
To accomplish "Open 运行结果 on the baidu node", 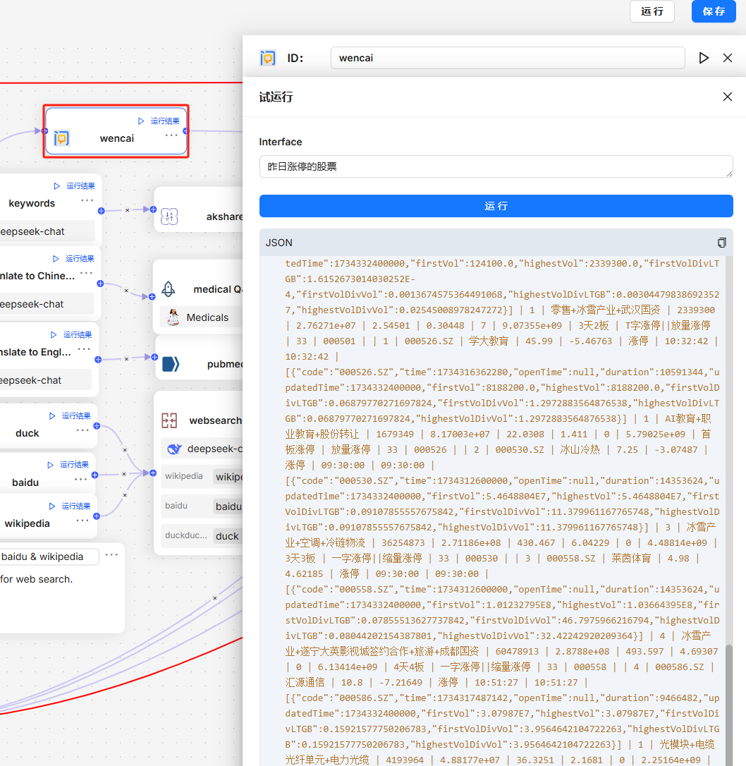I will tap(74, 465).
